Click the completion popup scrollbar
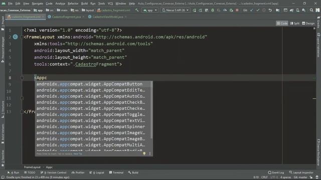 (151, 110)
